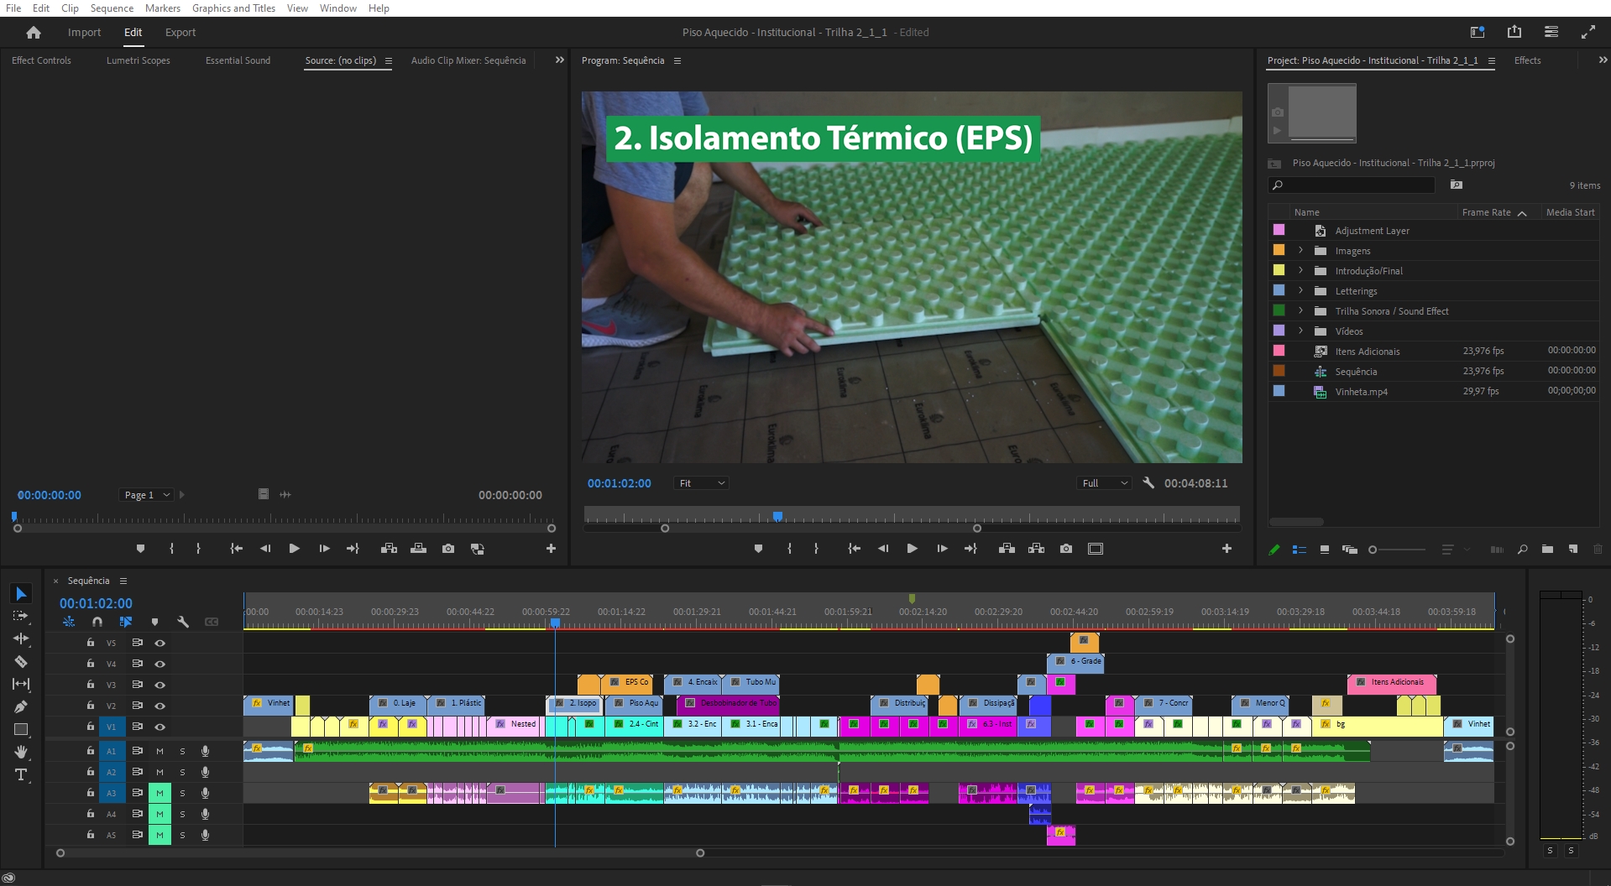The height and width of the screenshot is (886, 1611).
Task: Solo audio track A1
Action: [x=182, y=751]
